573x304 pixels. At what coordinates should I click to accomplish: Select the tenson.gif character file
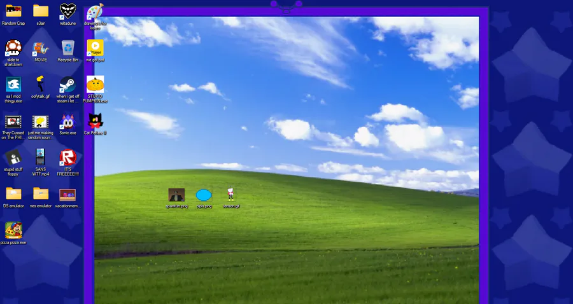click(230, 195)
